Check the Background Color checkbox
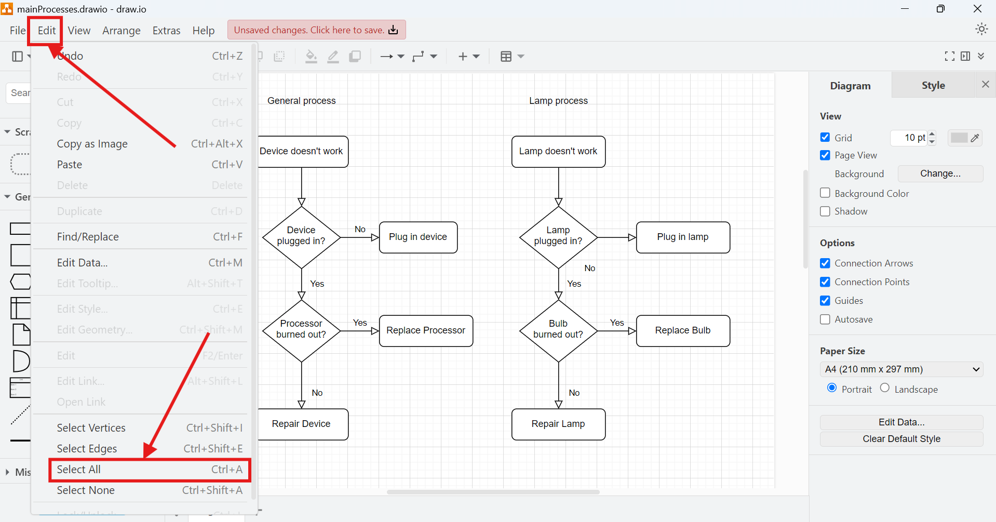The height and width of the screenshot is (522, 996). [x=825, y=193]
